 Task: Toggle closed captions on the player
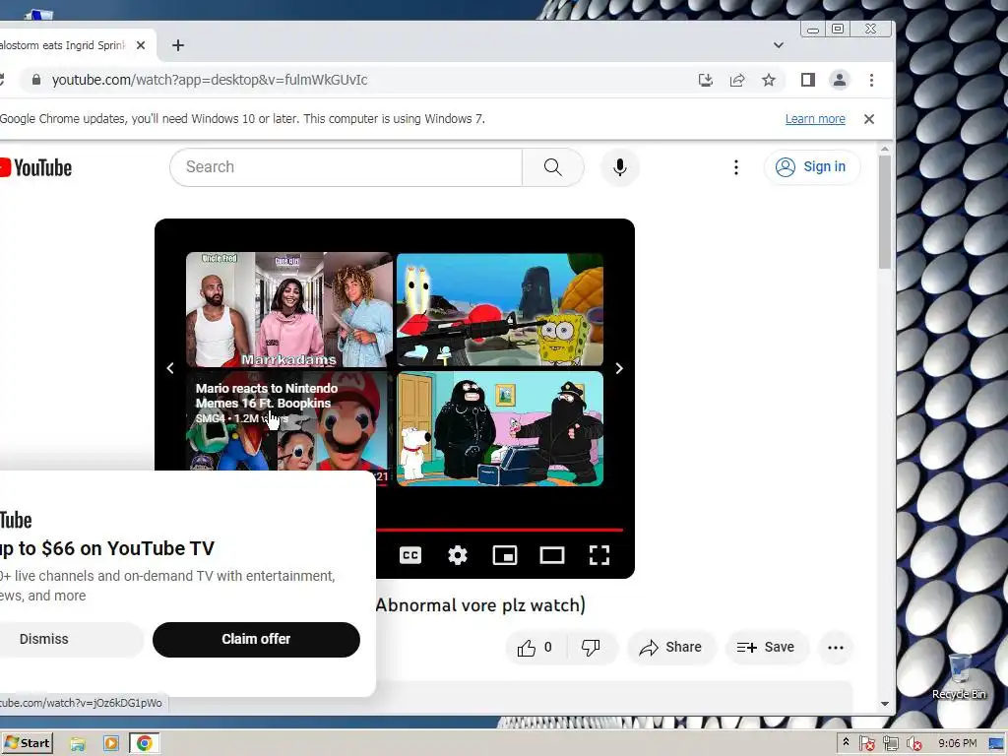tap(410, 555)
